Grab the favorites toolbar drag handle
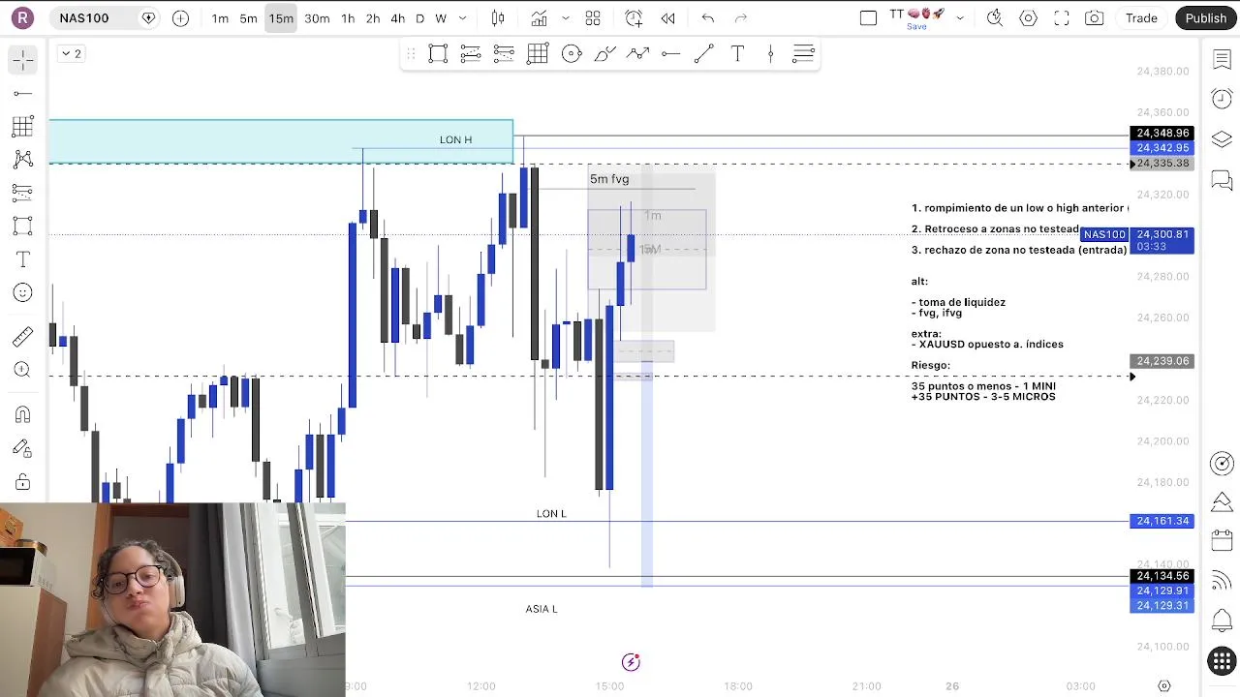This screenshot has height=697, width=1240. point(411,54)
